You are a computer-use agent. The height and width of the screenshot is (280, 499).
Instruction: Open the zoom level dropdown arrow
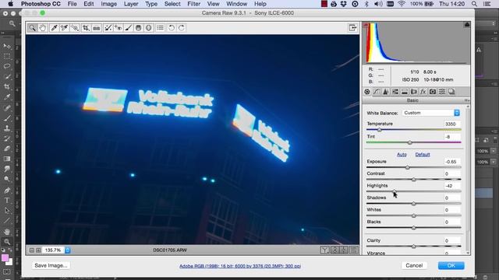point(68,250)
